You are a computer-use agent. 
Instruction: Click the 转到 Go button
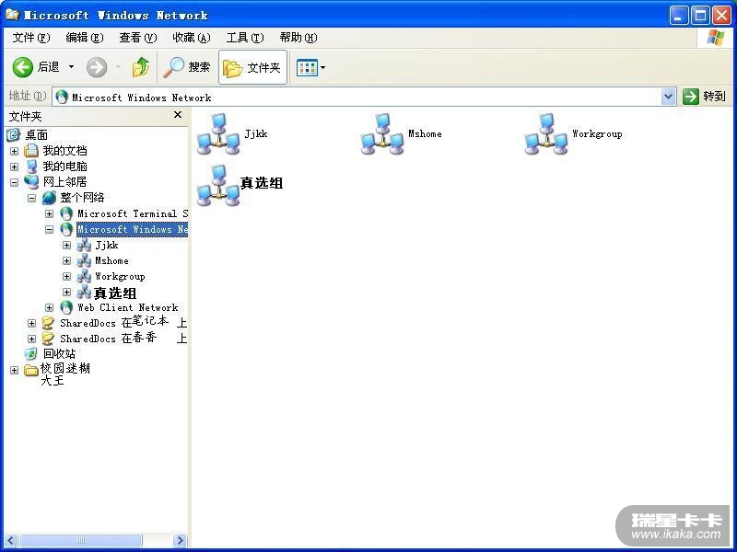tap(704, 97)
